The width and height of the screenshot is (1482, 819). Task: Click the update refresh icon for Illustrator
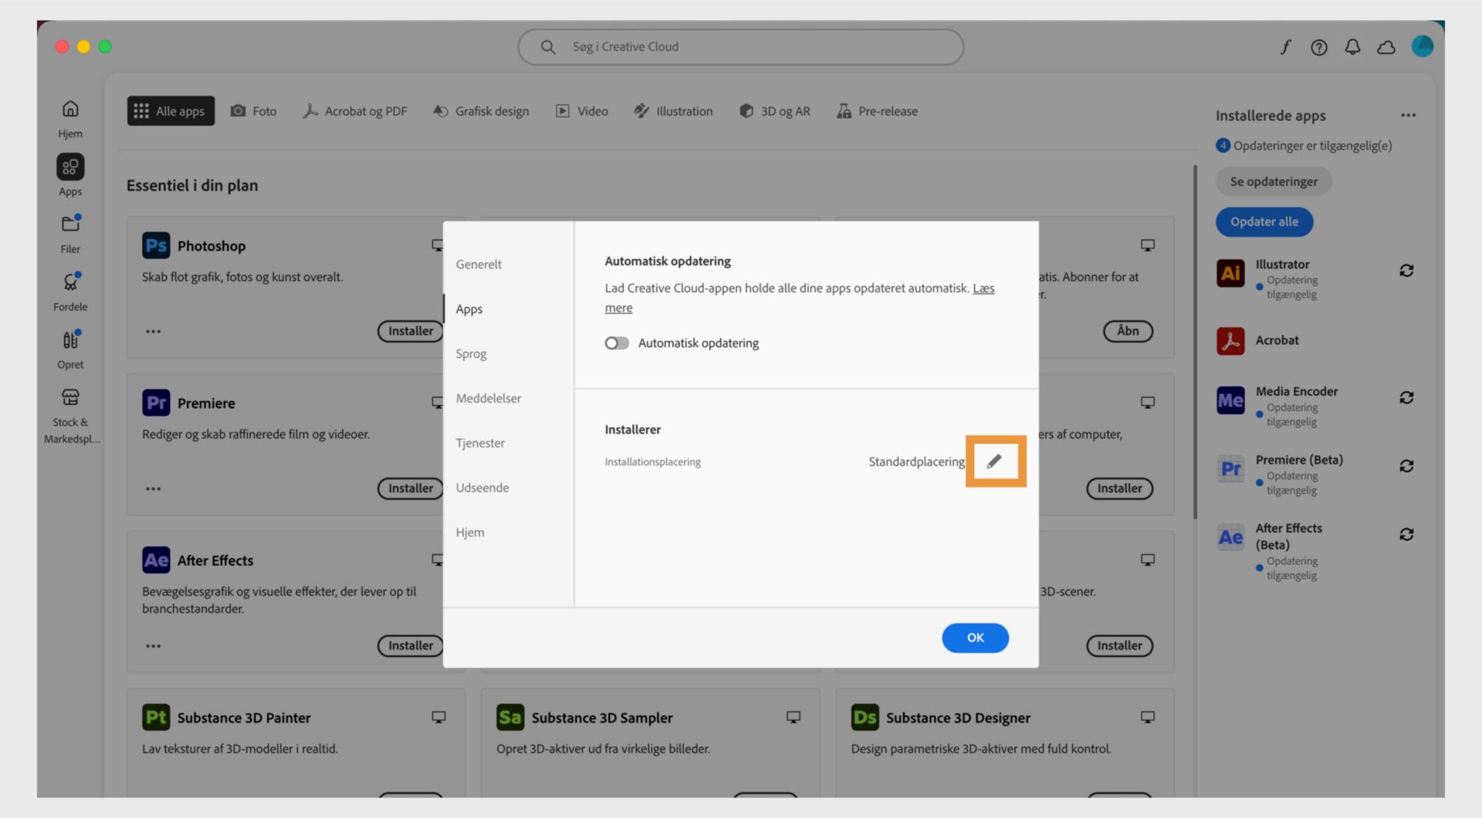pos(1406,271)
